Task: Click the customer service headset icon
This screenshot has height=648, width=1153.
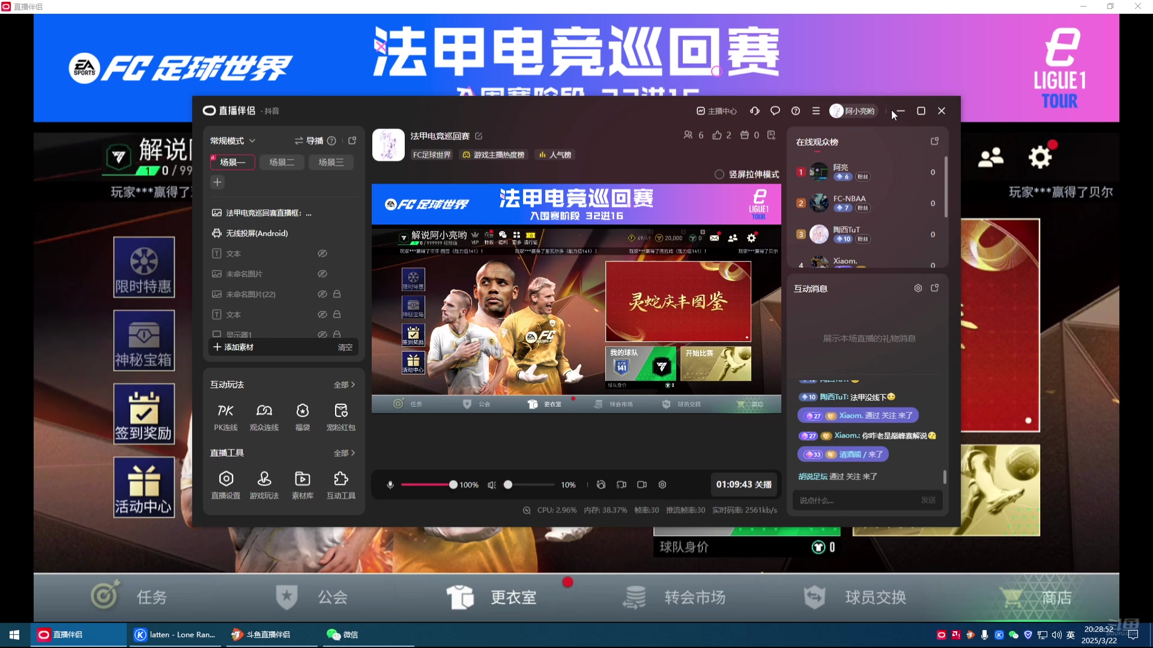Action: [755, 111]
